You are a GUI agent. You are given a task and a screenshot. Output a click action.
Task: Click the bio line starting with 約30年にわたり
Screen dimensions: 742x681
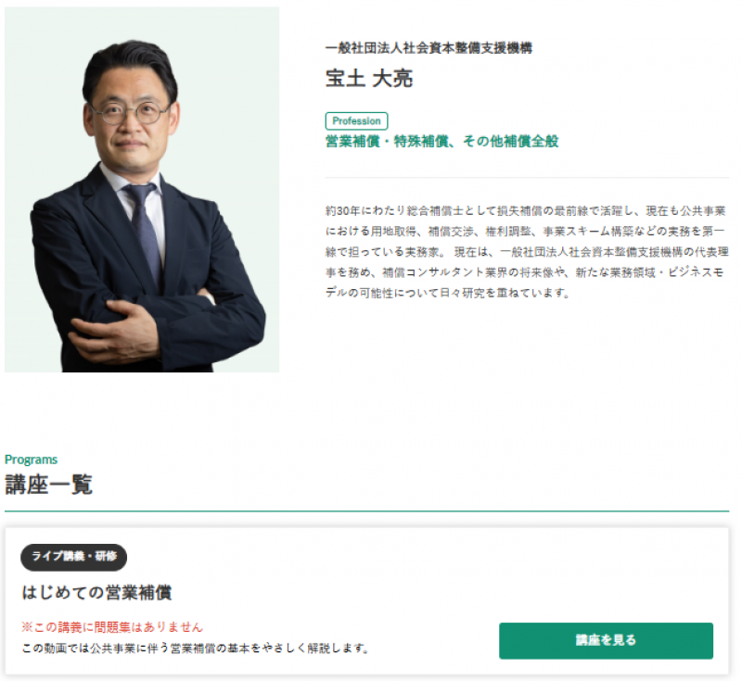point(526,210)
